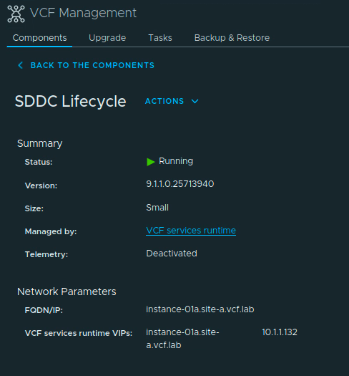Open the Actions dropdown menu
The image size is (349, 376).
tap(172, 101)
